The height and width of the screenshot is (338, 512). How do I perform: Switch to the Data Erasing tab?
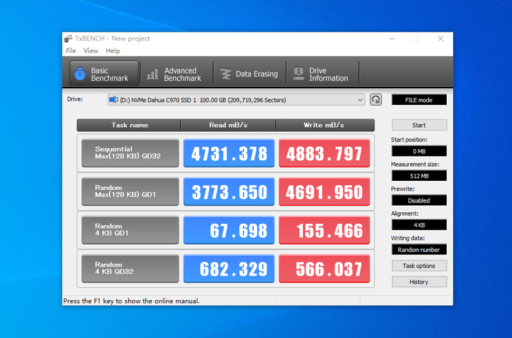coord(250,74)
